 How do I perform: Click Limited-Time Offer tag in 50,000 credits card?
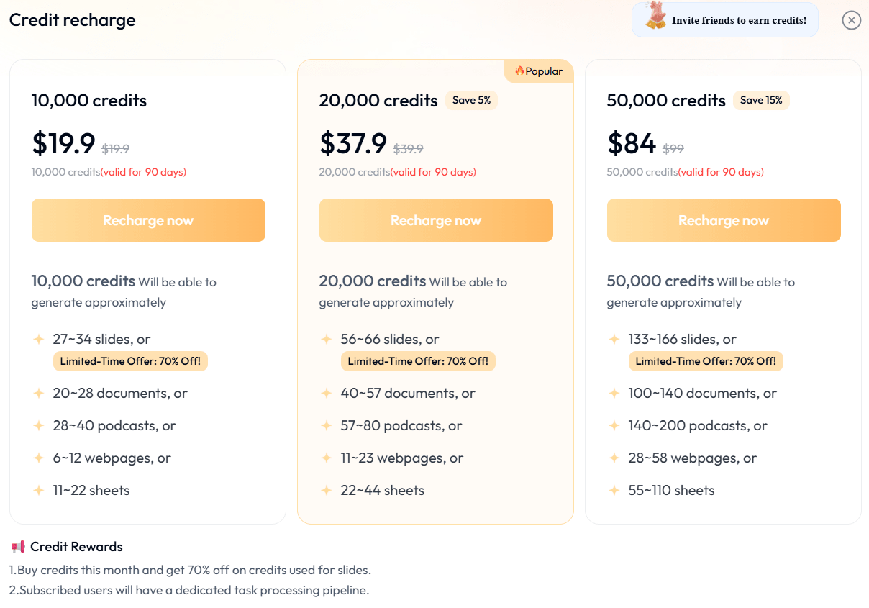click(706, 361)
